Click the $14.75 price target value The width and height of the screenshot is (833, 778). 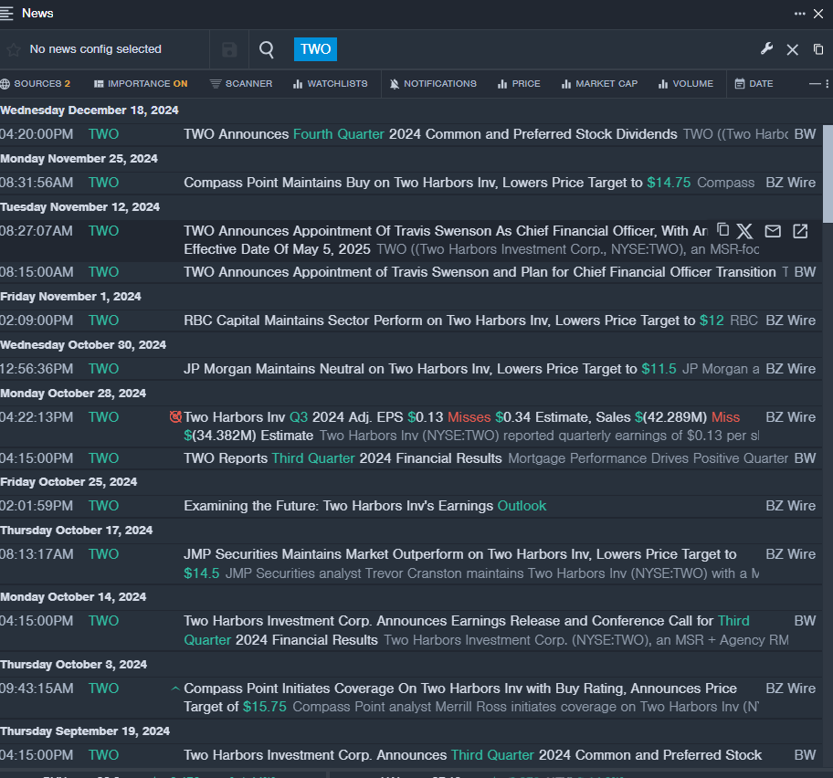pyautogui.click(x=669, y=183)
